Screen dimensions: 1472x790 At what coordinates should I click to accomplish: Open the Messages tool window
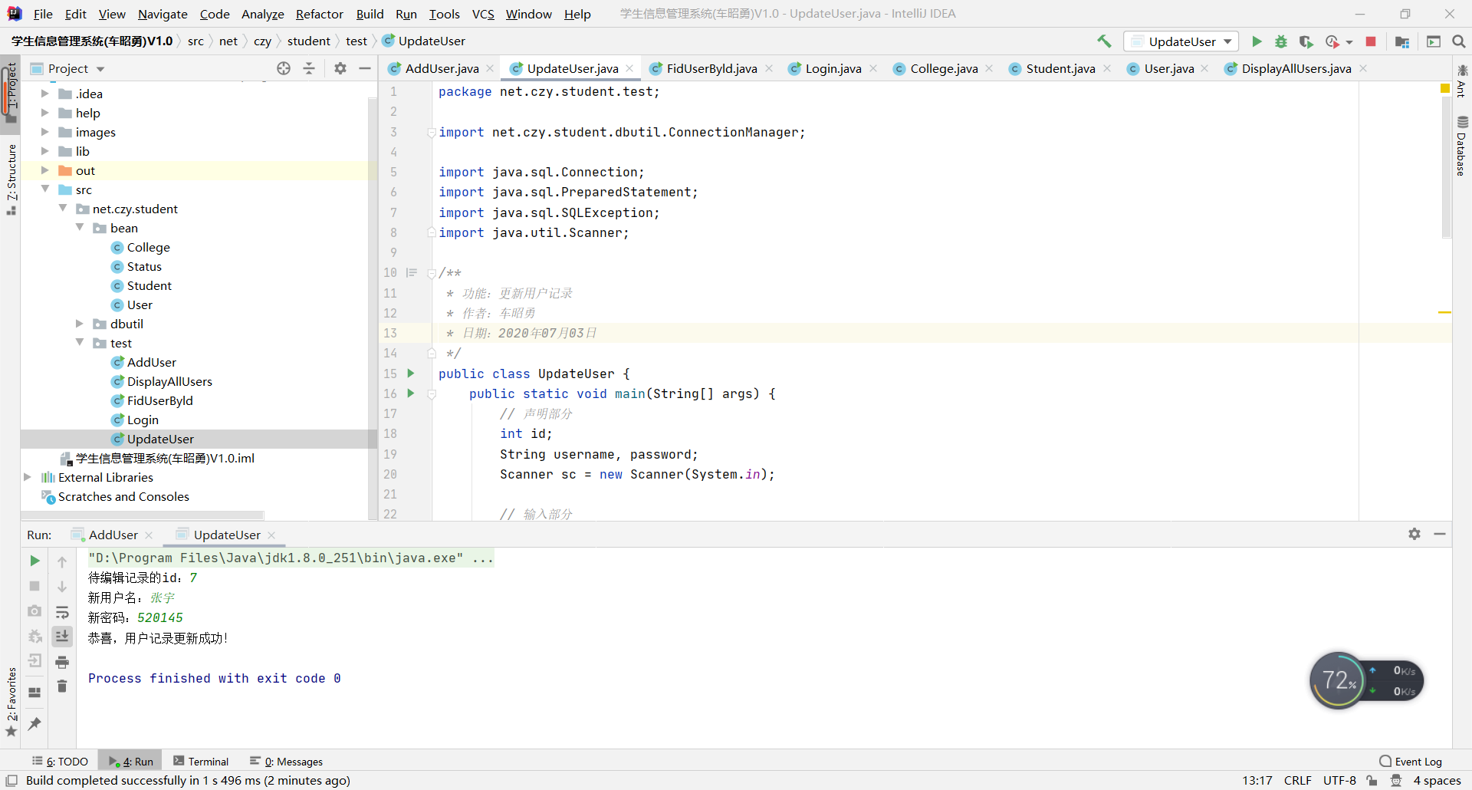[287, 762]
